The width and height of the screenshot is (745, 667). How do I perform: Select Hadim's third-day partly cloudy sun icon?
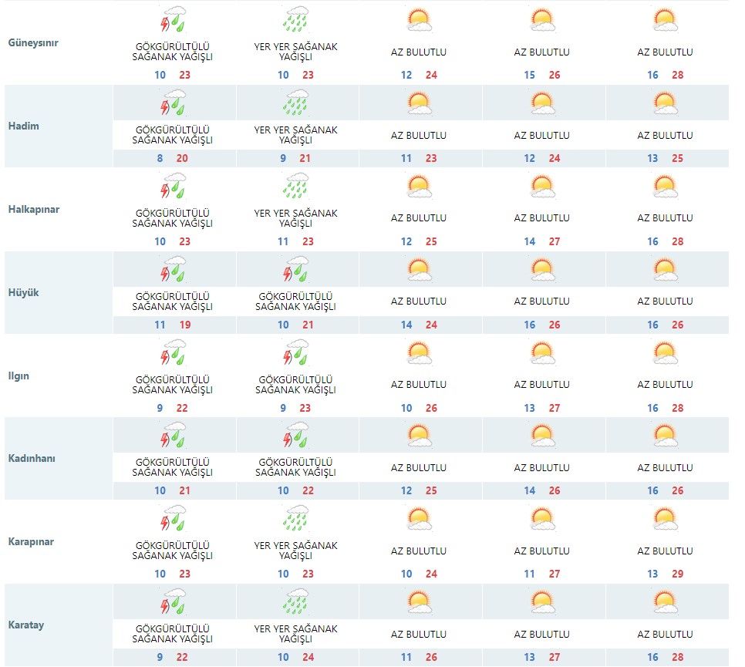(x=419, y=103)
